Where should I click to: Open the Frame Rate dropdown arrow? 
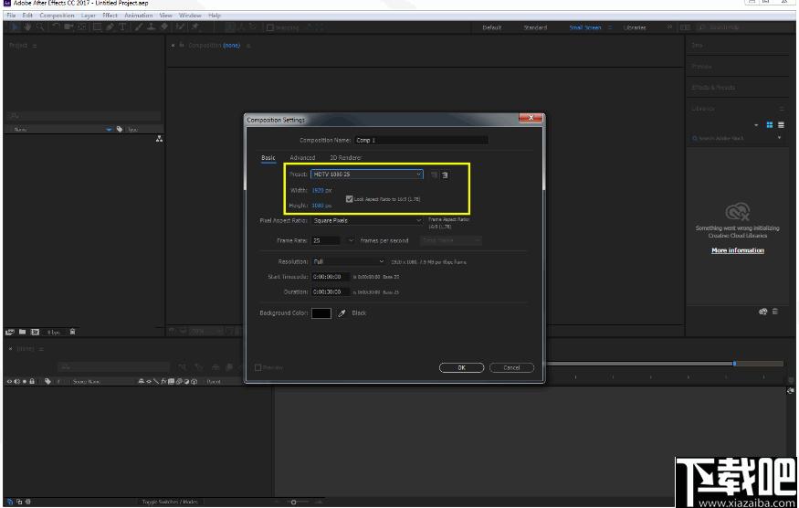351,240
